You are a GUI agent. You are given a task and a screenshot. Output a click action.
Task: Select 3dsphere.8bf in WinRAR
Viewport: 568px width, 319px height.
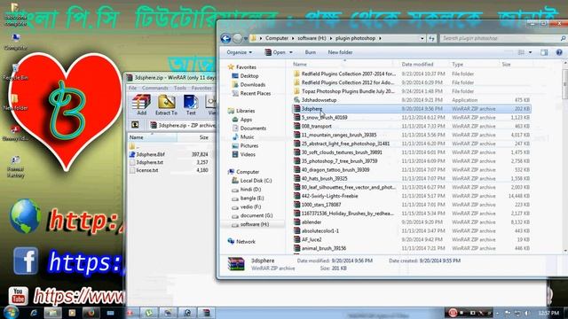[x=150, y=154]
